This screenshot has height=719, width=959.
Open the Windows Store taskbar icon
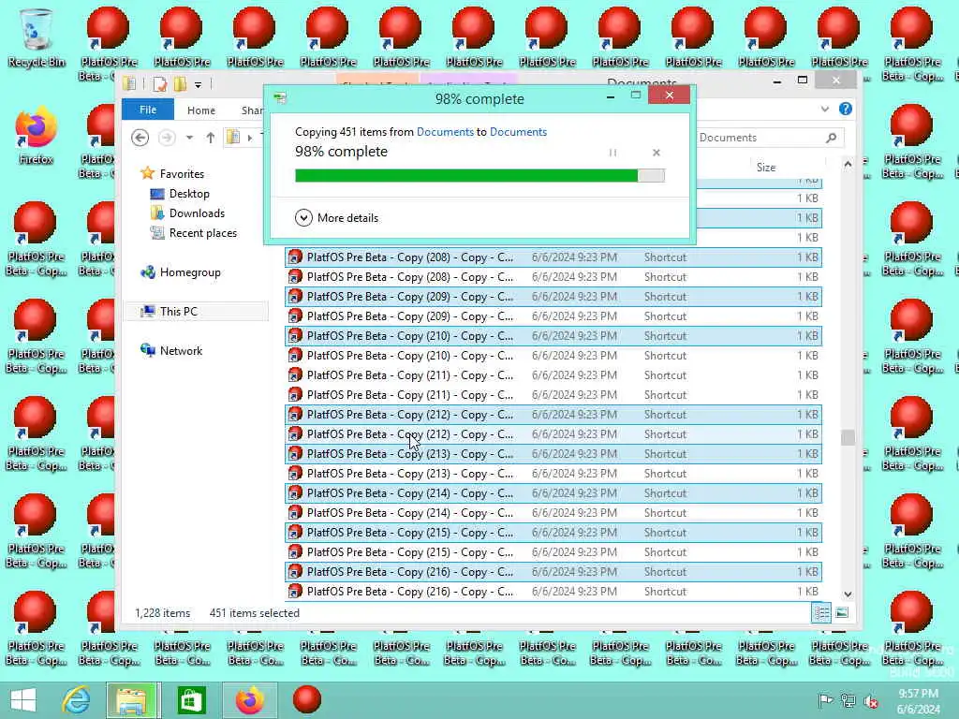pyautogui.click(x=191, y=700)
